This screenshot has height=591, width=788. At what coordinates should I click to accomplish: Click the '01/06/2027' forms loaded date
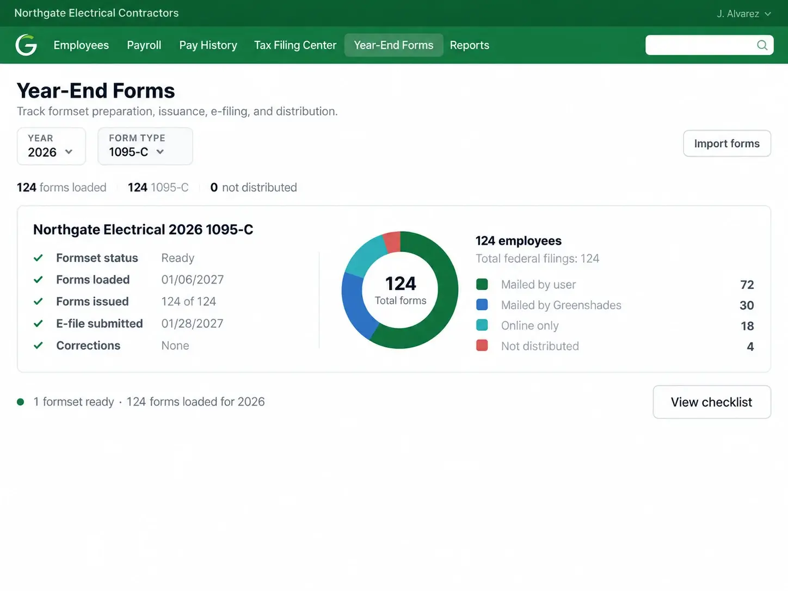click(x=193, y=280)
